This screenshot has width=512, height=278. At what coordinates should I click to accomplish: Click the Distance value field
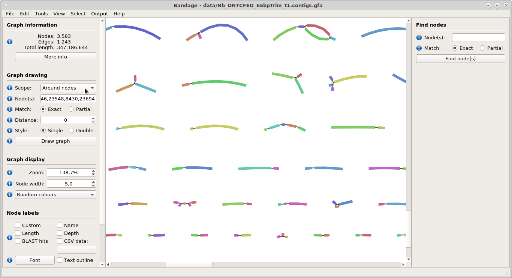[66, 120]
